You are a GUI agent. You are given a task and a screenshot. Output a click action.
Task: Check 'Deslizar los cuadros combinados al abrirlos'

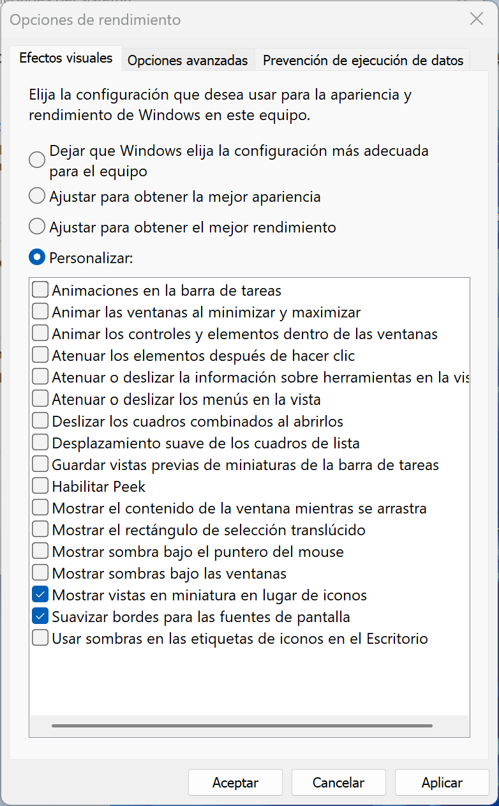click(40, 420)
